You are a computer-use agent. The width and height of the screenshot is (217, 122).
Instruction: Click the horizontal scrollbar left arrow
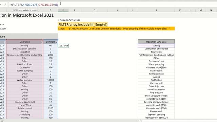tap(140, 121)
